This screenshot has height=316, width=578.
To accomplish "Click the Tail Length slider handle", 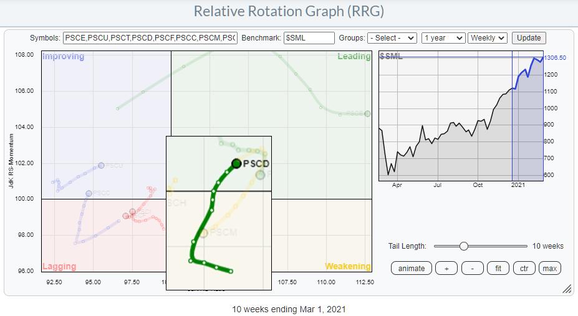I will pyautogui.click(x=464, y=246).
